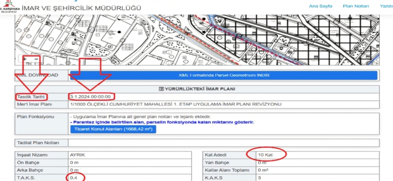Click the list icon beside Yürürlükteki İmar Planı
This screenshot has width=393, height=181.
tap(161, 89)
